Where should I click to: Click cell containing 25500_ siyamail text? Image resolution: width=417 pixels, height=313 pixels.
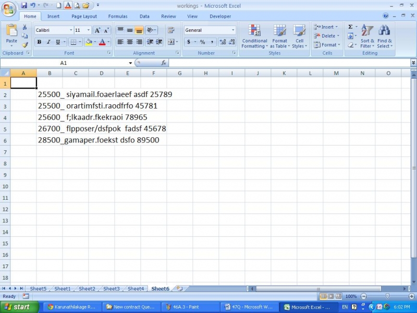[x=50, y=94]
